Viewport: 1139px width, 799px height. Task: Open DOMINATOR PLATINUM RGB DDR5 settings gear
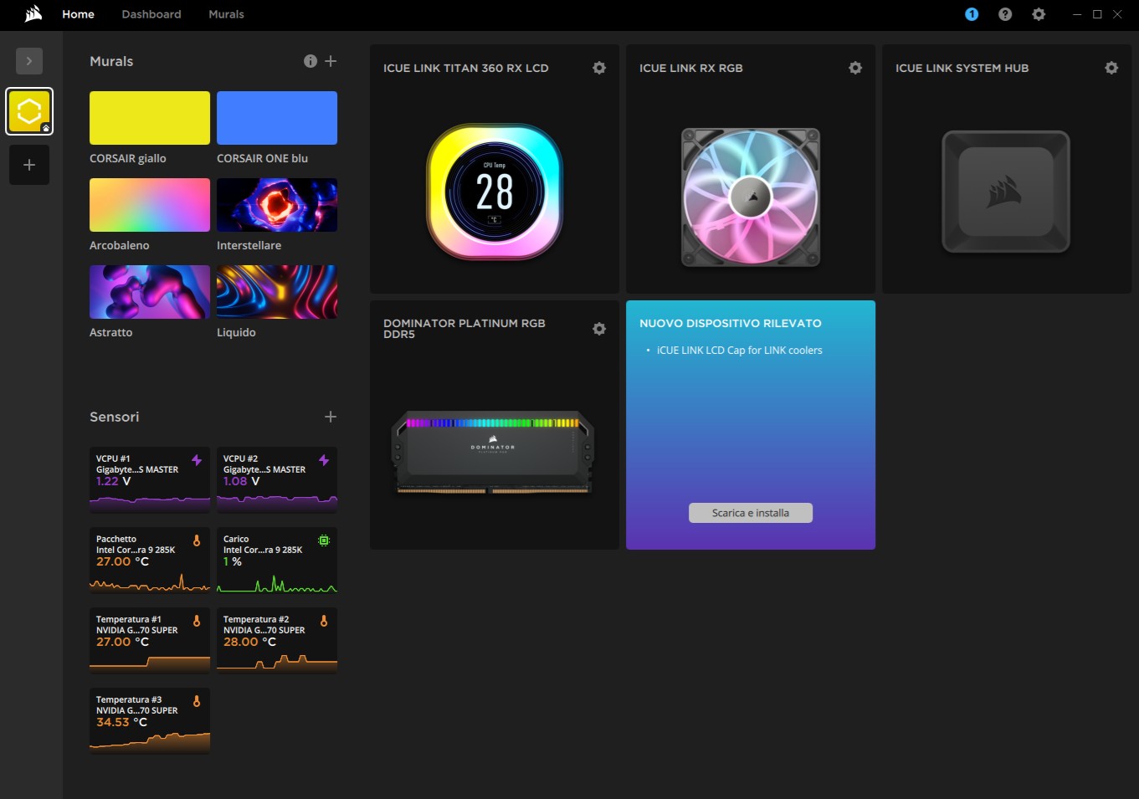coord(599,329)
